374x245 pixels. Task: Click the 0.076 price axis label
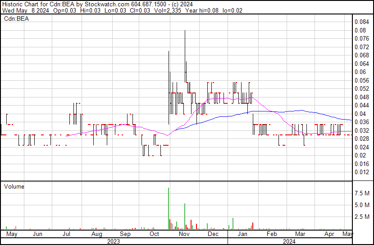362,39
